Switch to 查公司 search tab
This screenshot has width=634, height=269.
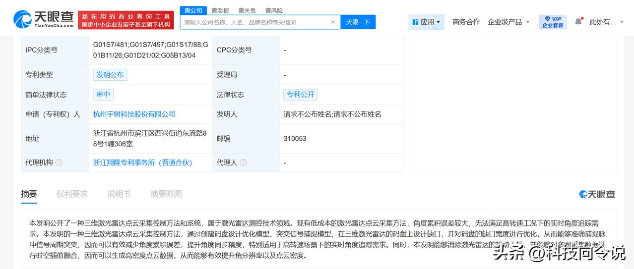(193, 10)
